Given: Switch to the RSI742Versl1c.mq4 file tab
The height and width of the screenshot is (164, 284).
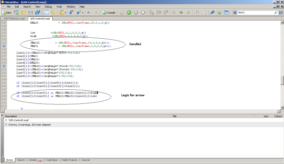Looking at the screenshot, I should point(14,19).
